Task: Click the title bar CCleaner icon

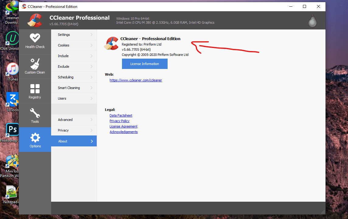Action: pos(24,6)
